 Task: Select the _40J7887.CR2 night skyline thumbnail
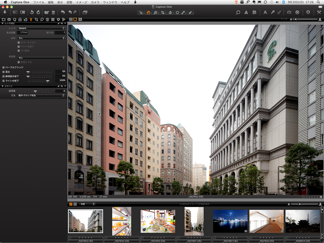pyautogui.click(x=230, y=221)
